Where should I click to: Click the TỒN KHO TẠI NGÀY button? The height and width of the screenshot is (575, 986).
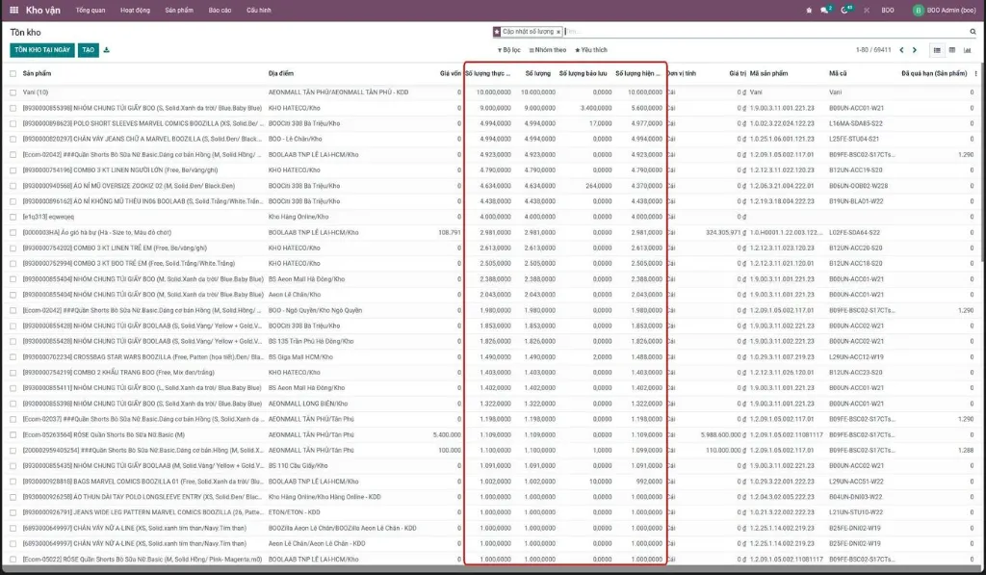tap(42, 50)
